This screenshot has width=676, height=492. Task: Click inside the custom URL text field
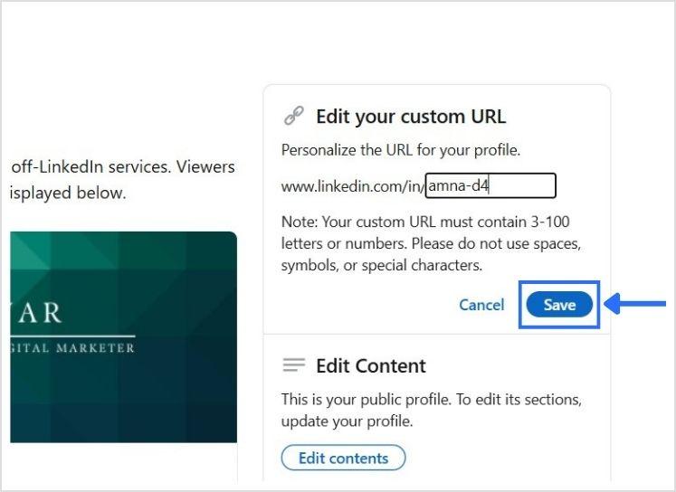pyautogui.click(x=490, y=186)
